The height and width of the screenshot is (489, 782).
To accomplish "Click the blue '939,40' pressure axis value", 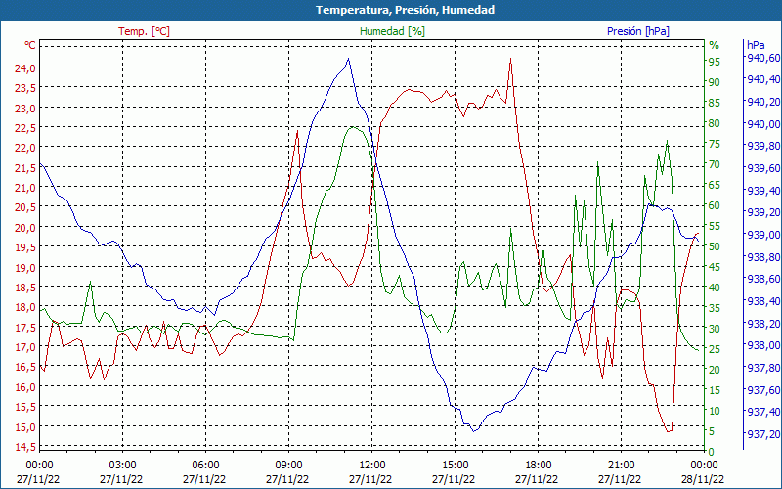I will tap(762, 190).
